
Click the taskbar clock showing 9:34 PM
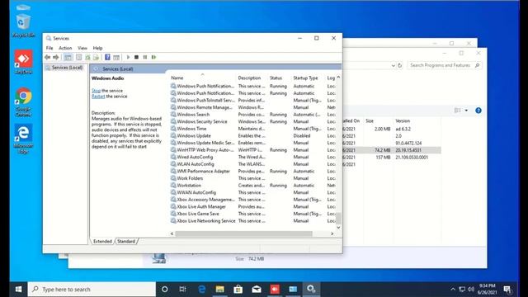[487, 290]
